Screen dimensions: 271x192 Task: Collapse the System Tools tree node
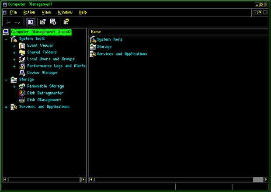coord(6,39)
